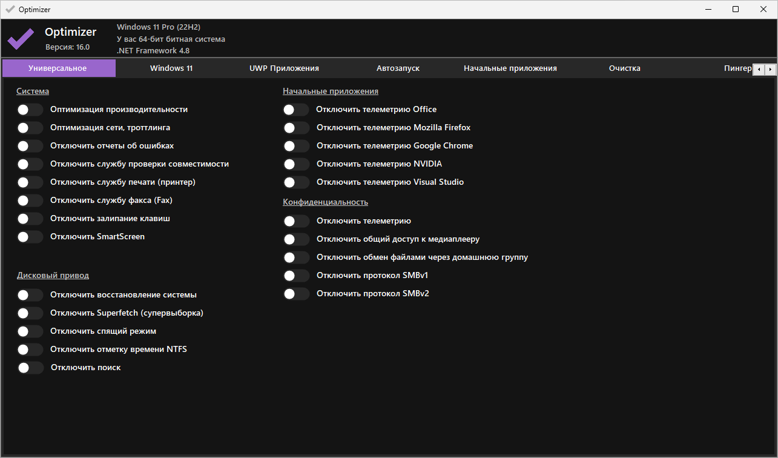Enable Отключить отчеты об ошибках switch
778x458 pixels.
(x=30, y=146)
